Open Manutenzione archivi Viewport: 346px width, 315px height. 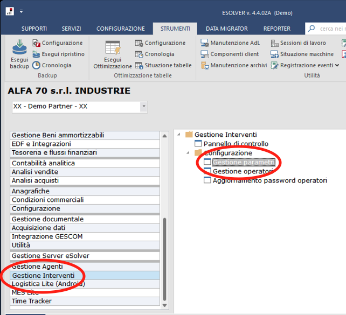point(233,65)
